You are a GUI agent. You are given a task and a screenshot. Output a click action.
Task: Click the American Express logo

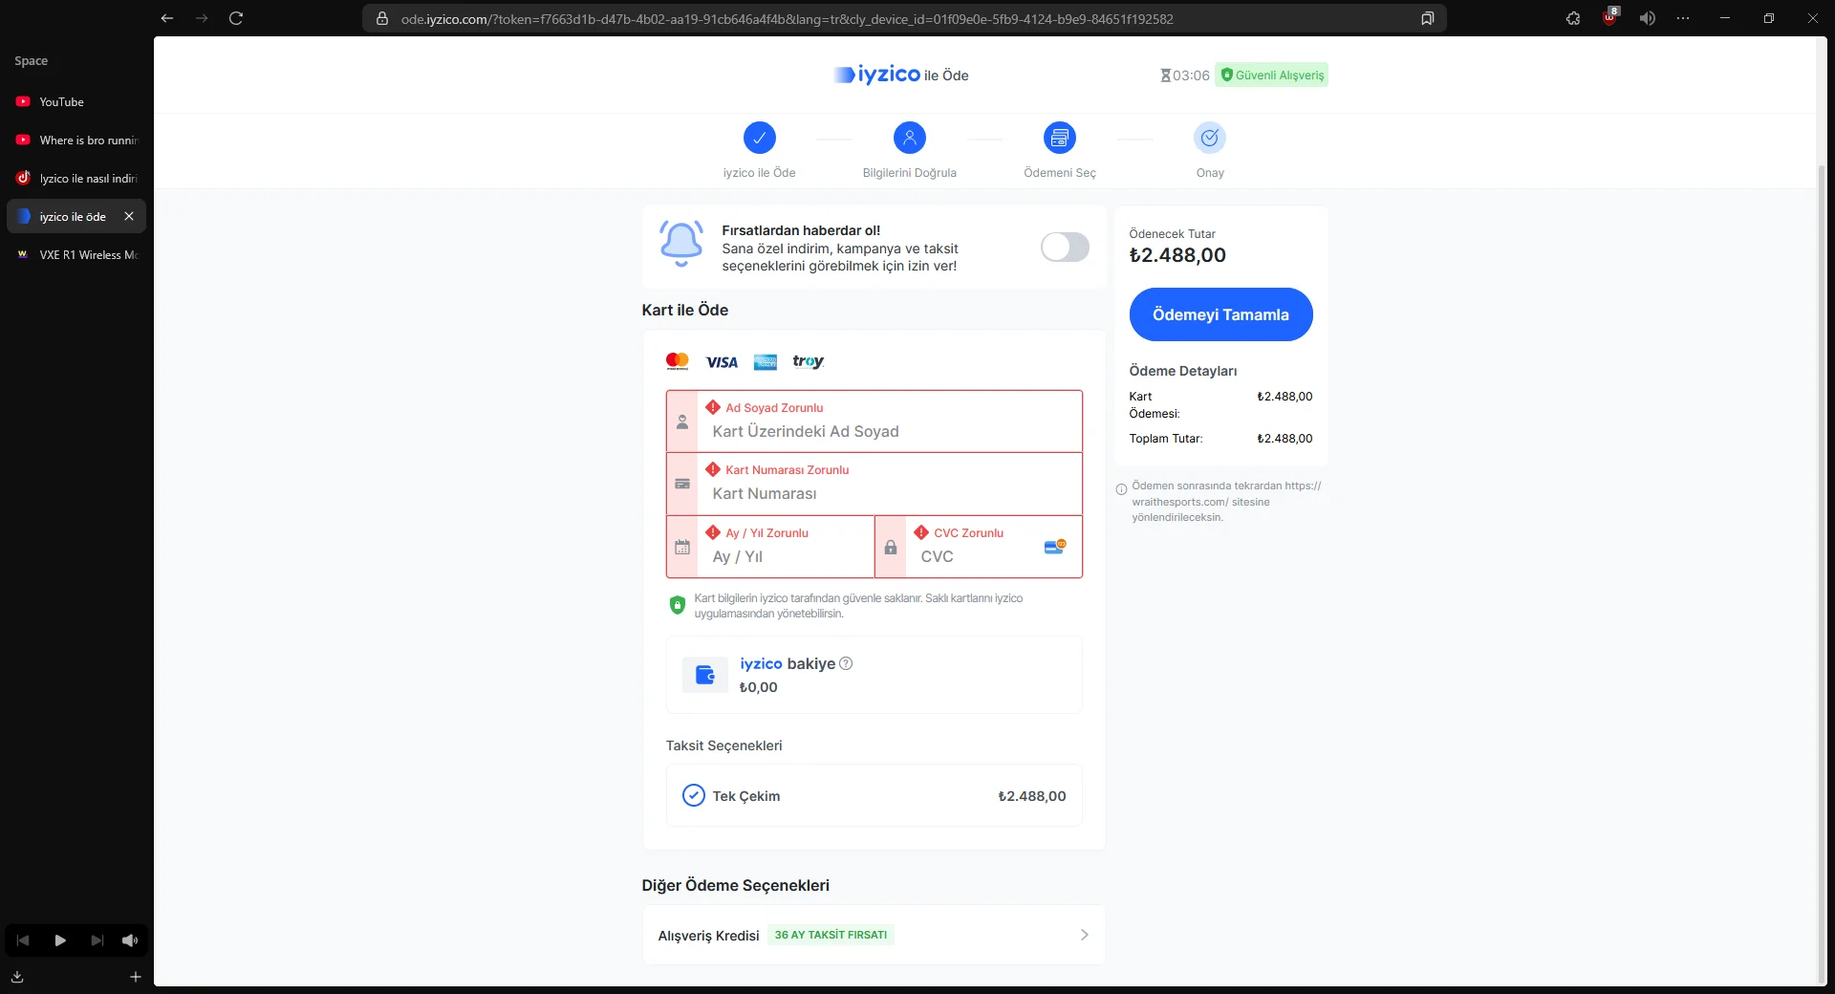click(766, 362)
